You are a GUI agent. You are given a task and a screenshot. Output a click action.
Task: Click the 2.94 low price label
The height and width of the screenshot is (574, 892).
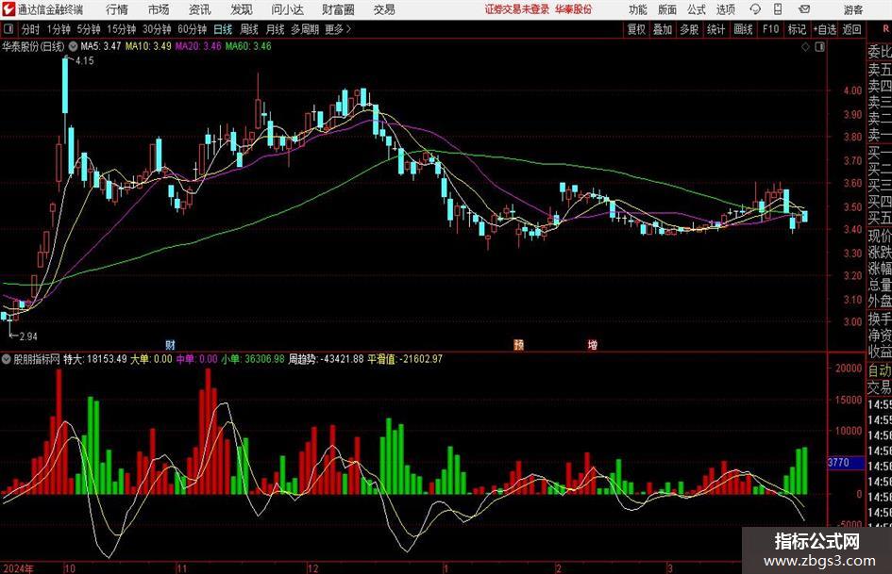[28, 336]
